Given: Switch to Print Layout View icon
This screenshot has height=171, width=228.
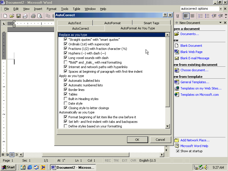Looking at the screenshot, I should [x=12, y=154].
